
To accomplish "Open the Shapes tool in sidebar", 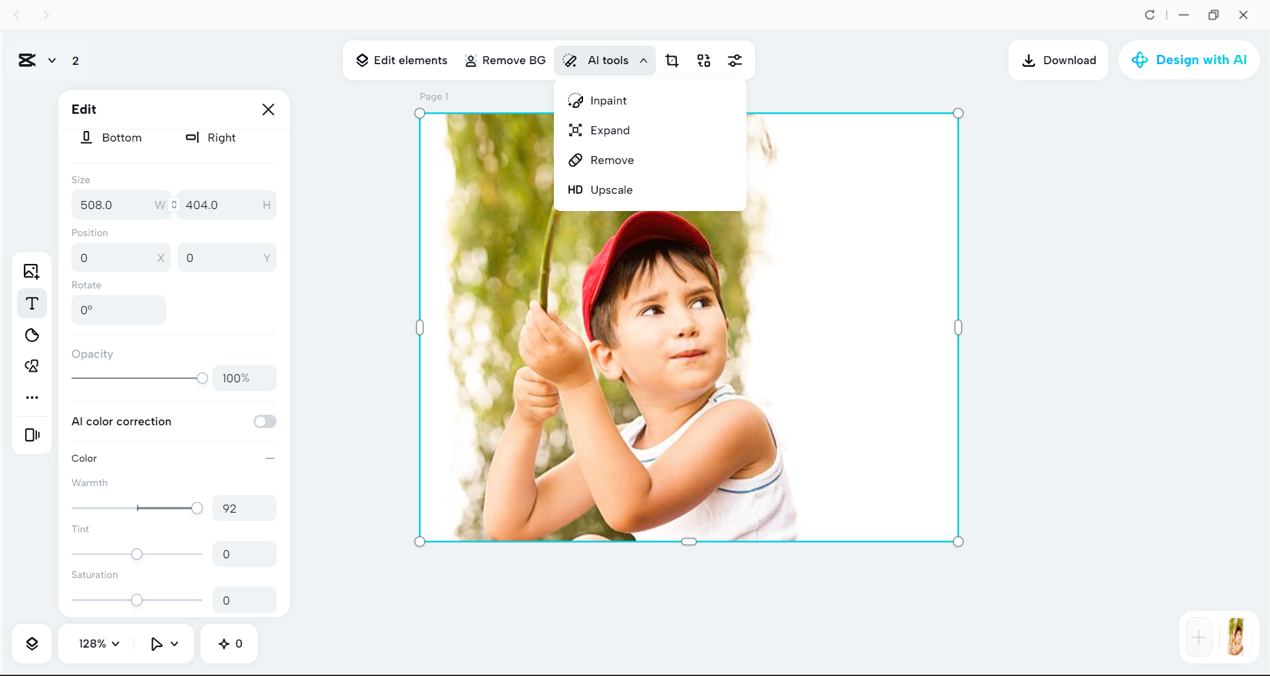I will click(31, 366).
